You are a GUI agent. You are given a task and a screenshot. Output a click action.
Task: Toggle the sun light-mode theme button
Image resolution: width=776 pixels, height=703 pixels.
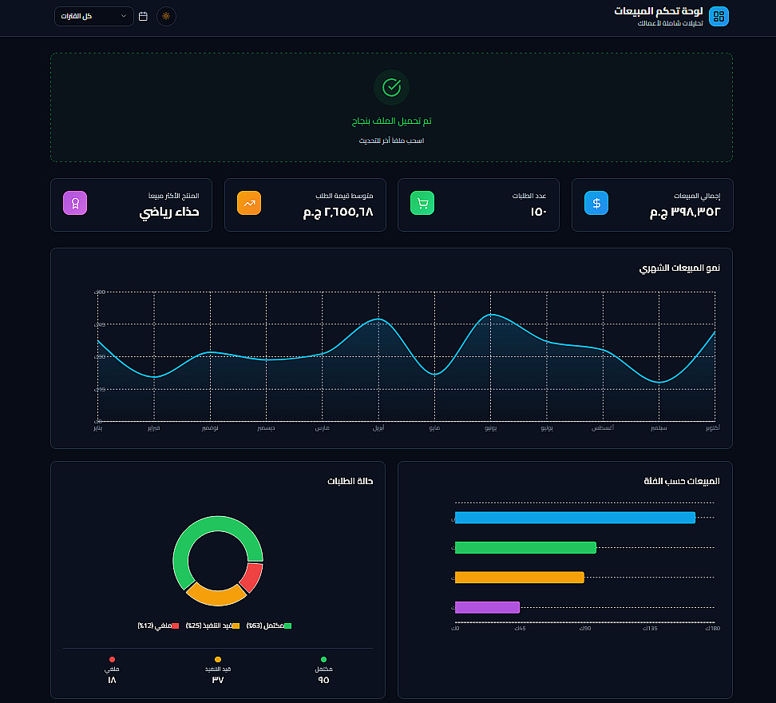tap(166, 16)
